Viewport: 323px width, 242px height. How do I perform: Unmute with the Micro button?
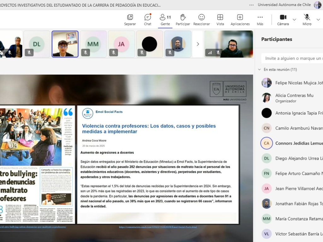pos(307,20)
